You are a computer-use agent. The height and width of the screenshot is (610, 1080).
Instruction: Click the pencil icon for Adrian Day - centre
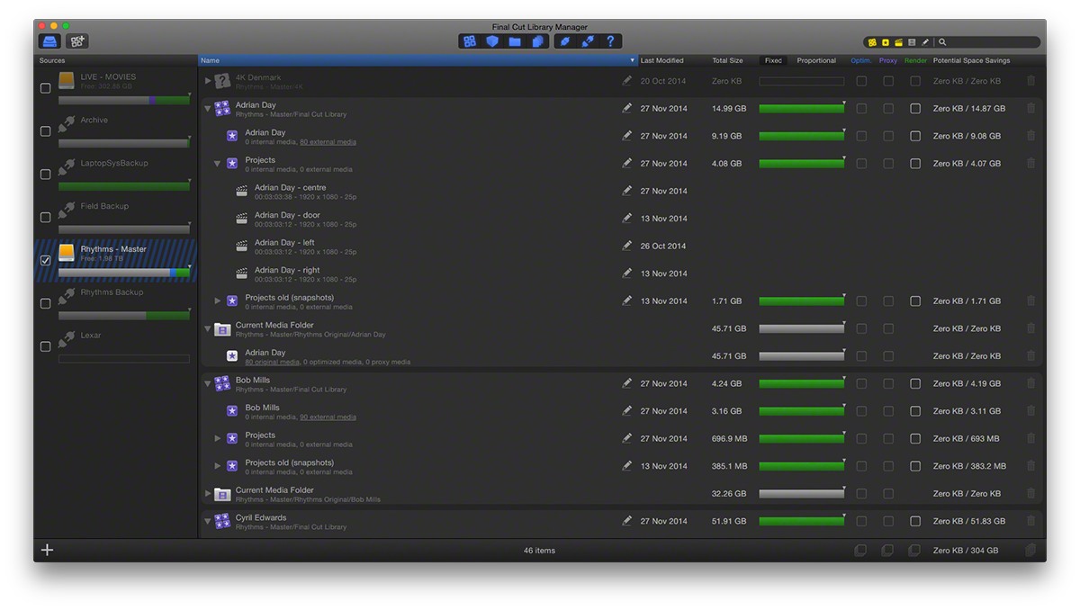627,191
